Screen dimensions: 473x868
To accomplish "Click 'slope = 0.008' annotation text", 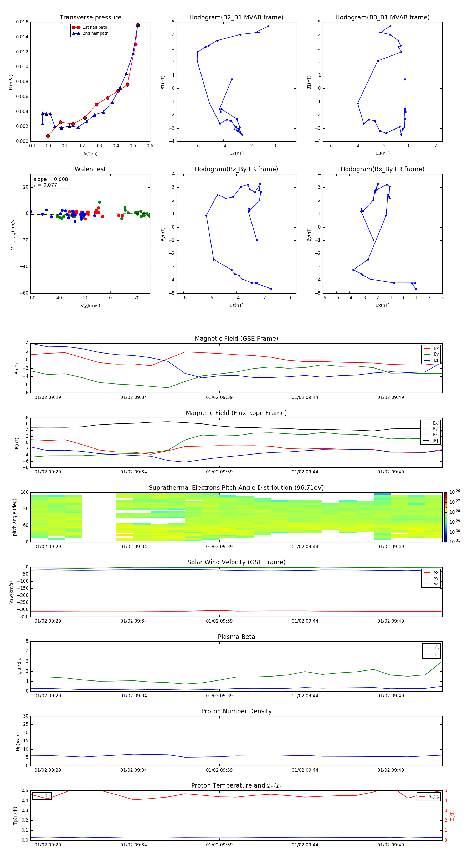I will click(x=50, y=179).
